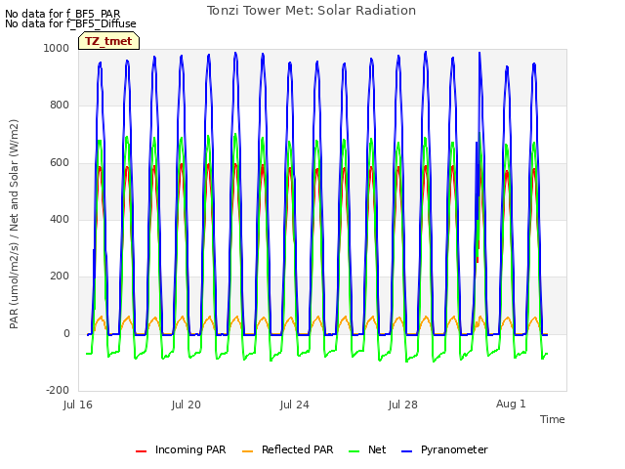This screenshot has height=469, width=625.
Task: Click the Time axis label
Action: click(x=553, y=419)
